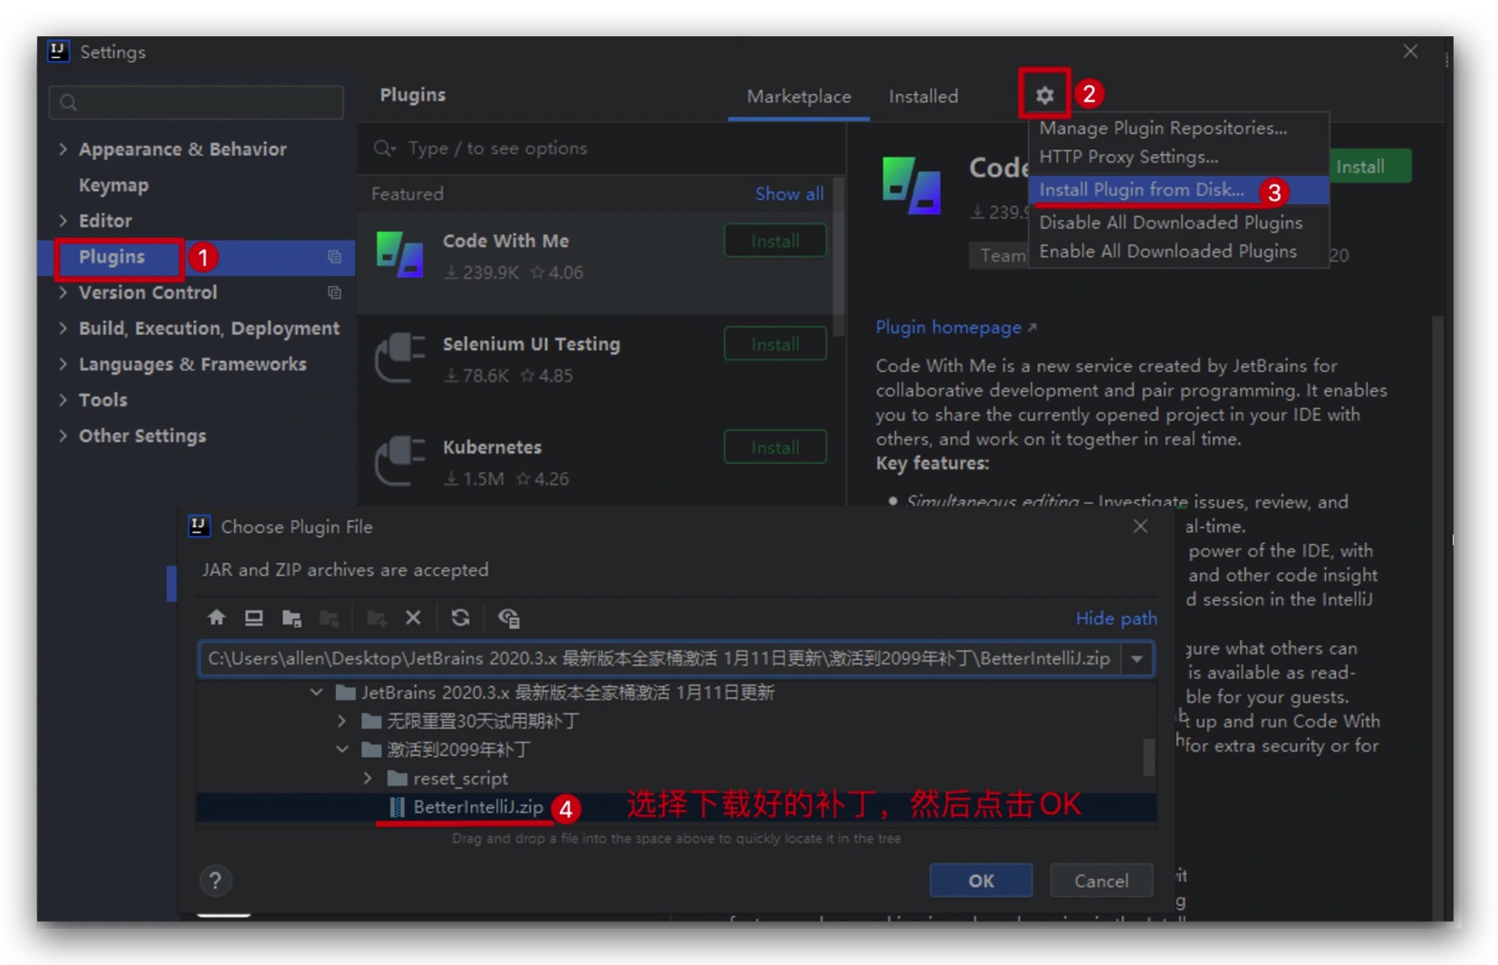Select Keymap in settings sidebar
This screenshot has width=1498, height=965.
point(113,185)
